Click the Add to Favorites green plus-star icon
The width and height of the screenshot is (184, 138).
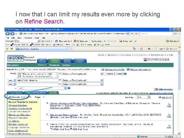pyautogui.click(x=11, y=49)
